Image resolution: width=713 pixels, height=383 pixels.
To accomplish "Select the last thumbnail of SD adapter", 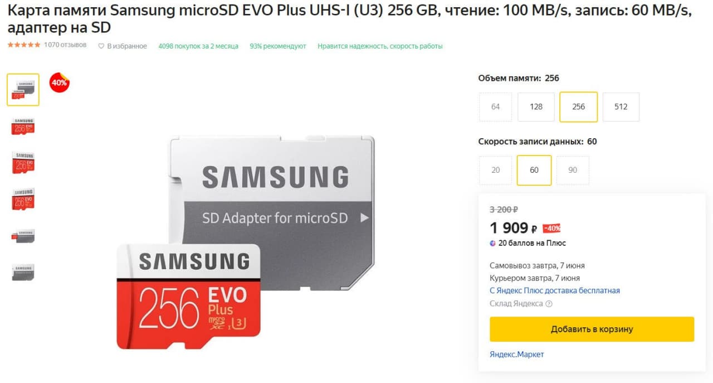I will (23, 272).
